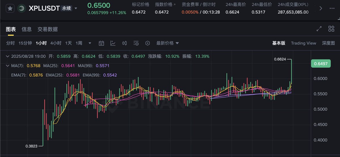340x157 pixels.
Task: Click the calendar go-to-date icon
Action: pos(101,43)
